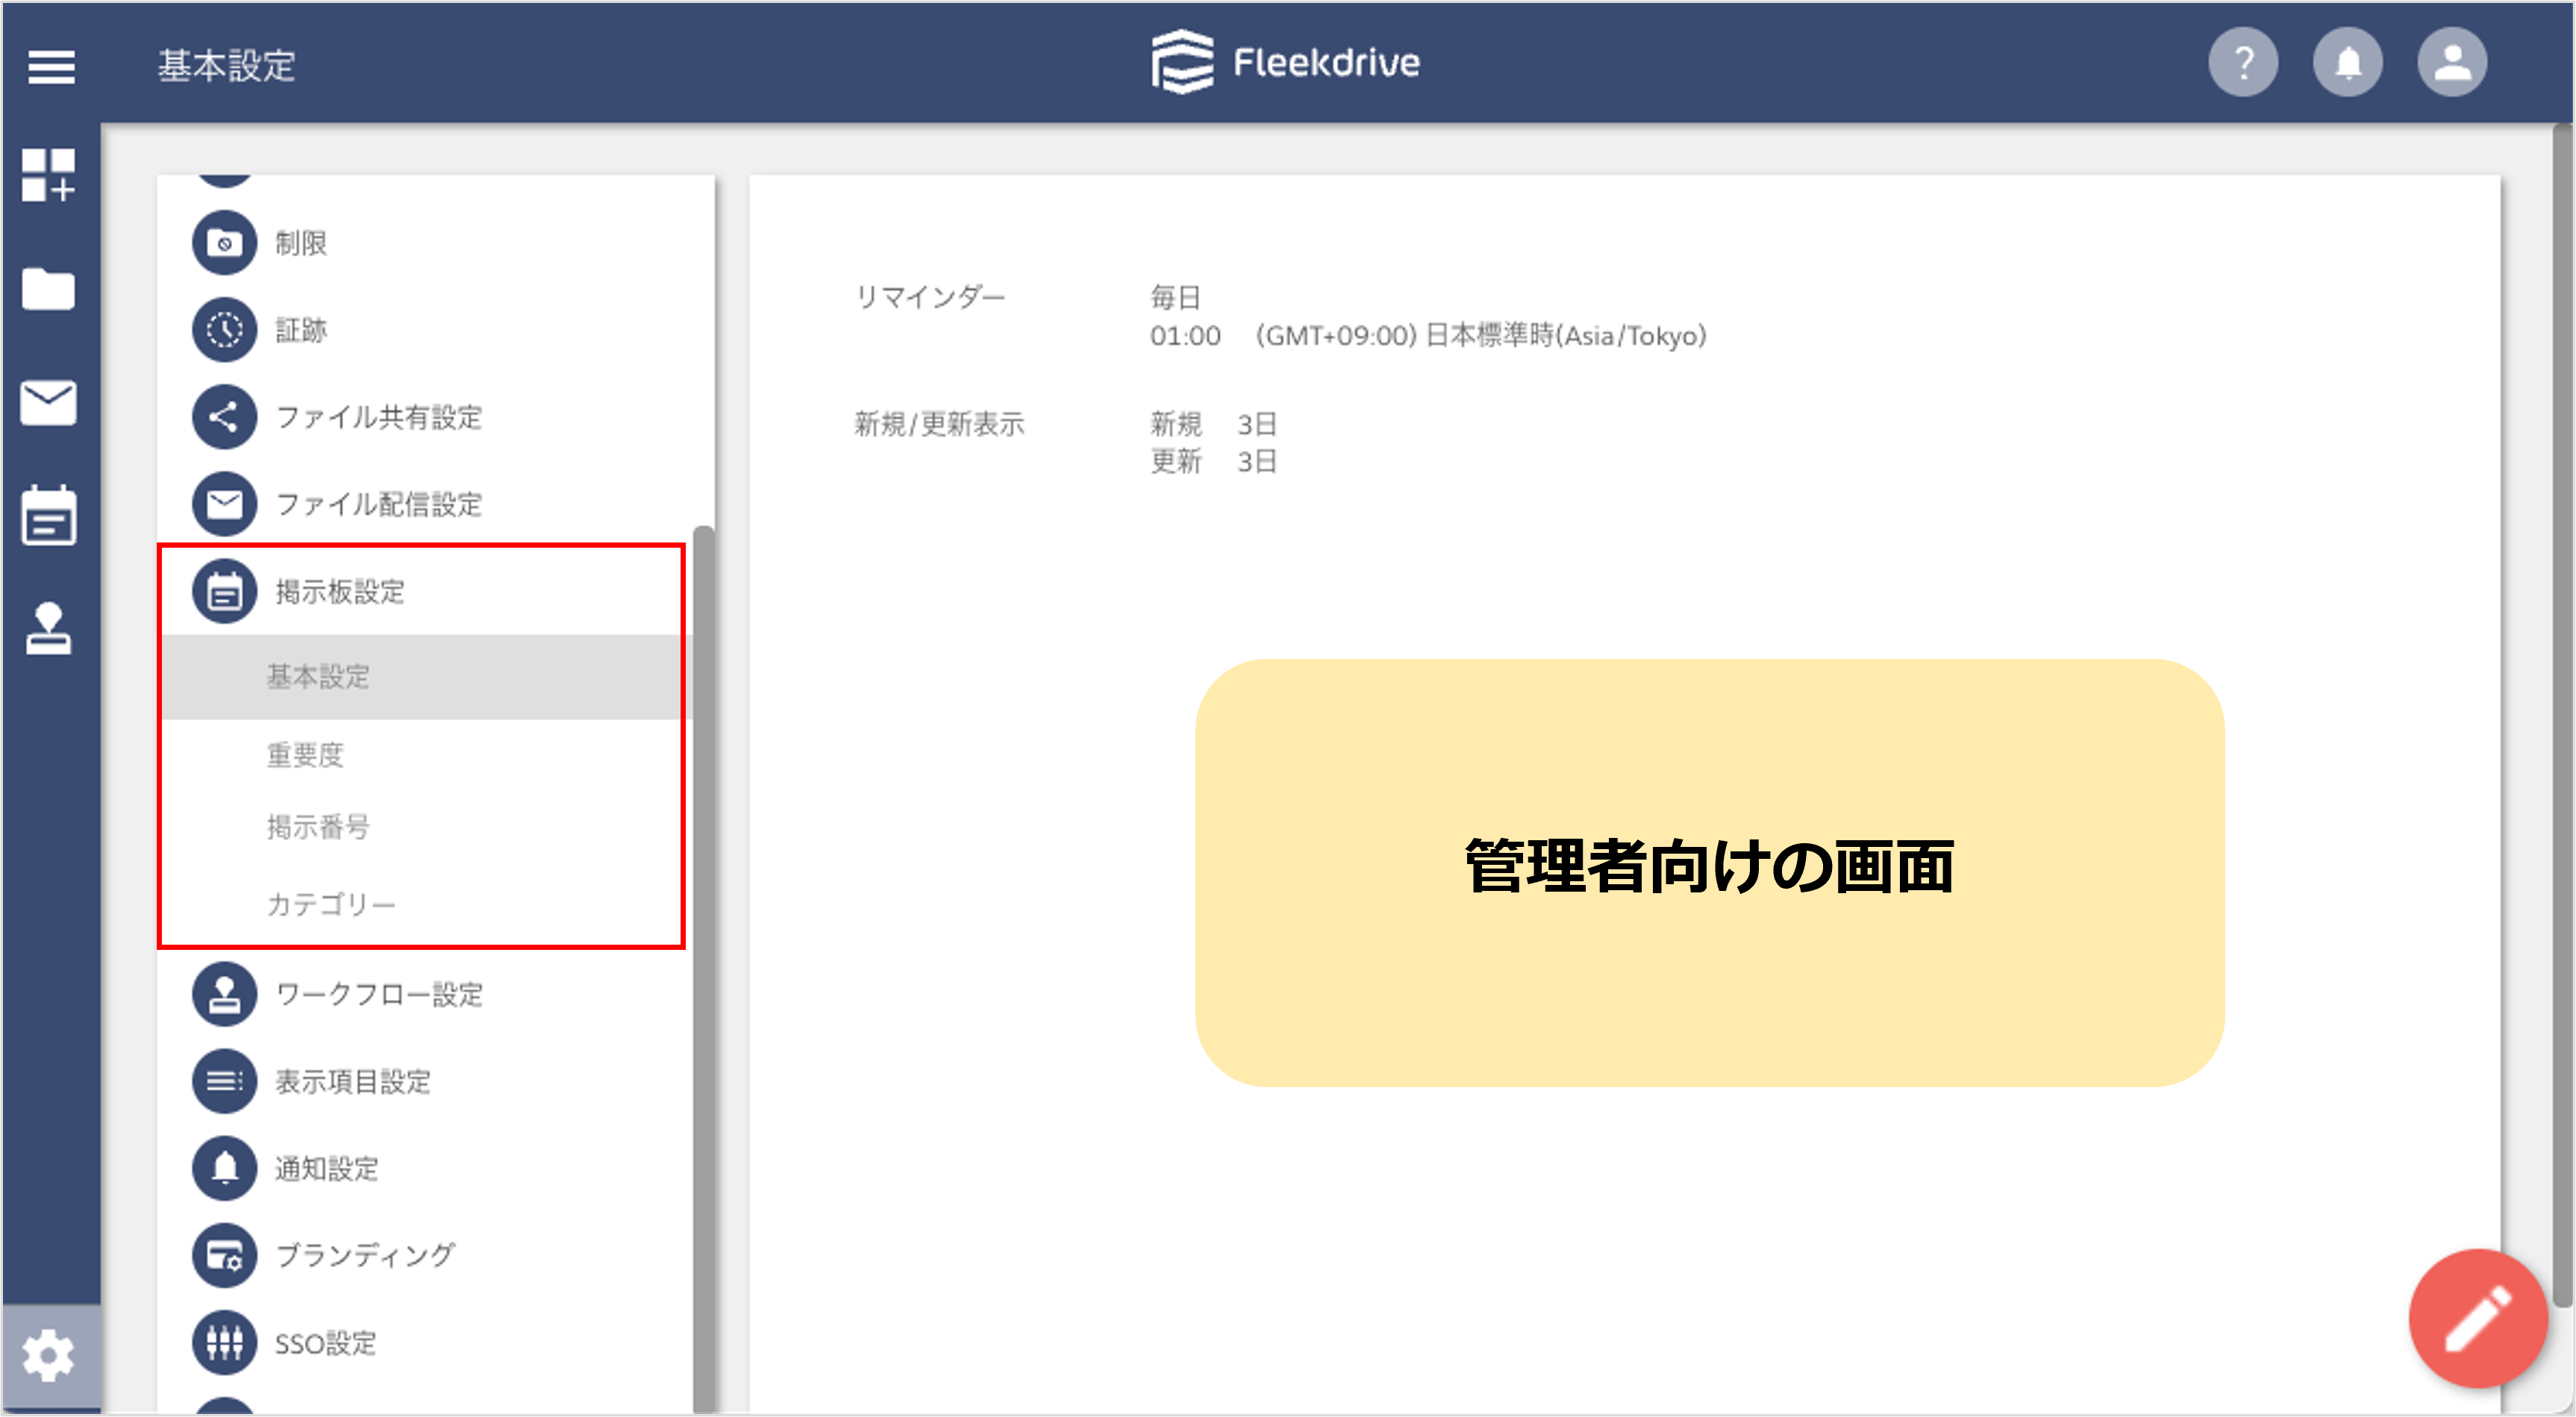This screenshot has height=1417, width=2576.
Task: Click the page scrollbar at right edge
Action: point(2563,715)
